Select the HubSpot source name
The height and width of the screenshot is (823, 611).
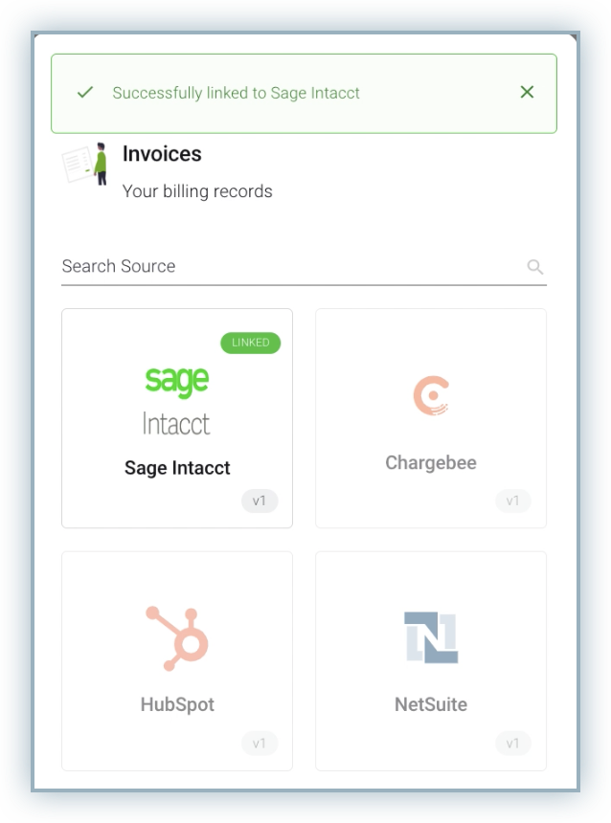point(177,705)
